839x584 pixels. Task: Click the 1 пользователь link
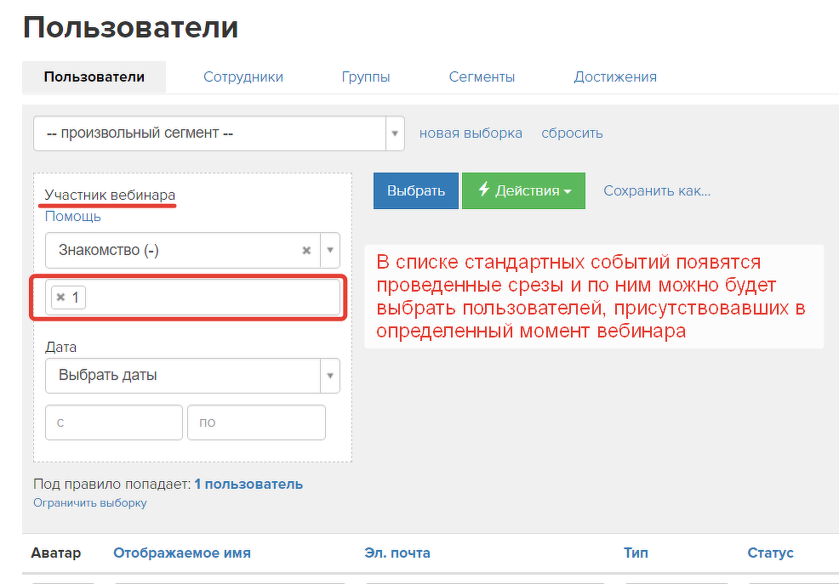[248, 484]
